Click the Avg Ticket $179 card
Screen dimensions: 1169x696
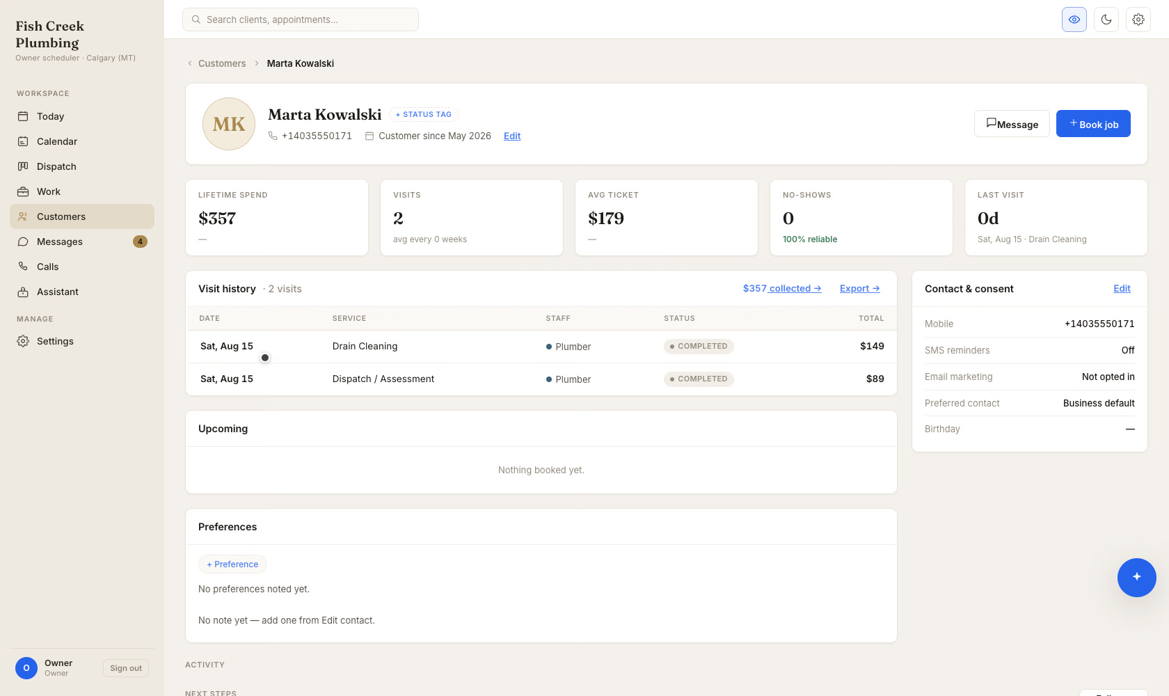click(667, 218)
